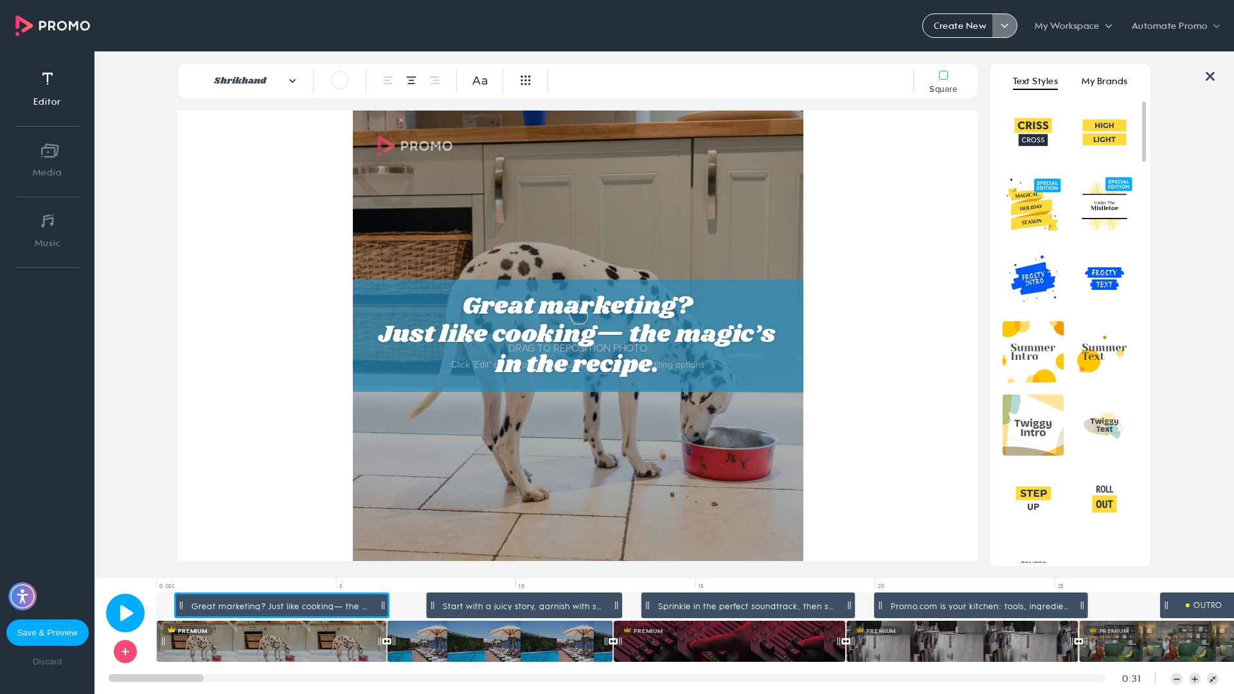Viewport: 1234px width, 694px height.
Task: Apply the Twiggy Text style
Action: coord(1103,425)
